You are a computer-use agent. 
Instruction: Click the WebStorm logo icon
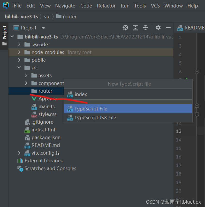click(6, 5)
